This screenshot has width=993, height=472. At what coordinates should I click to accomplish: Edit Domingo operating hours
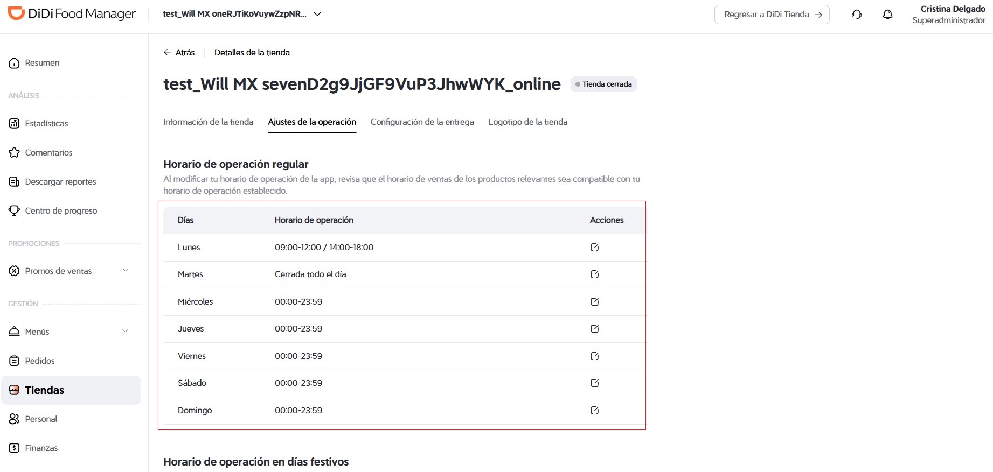[595, 411]
